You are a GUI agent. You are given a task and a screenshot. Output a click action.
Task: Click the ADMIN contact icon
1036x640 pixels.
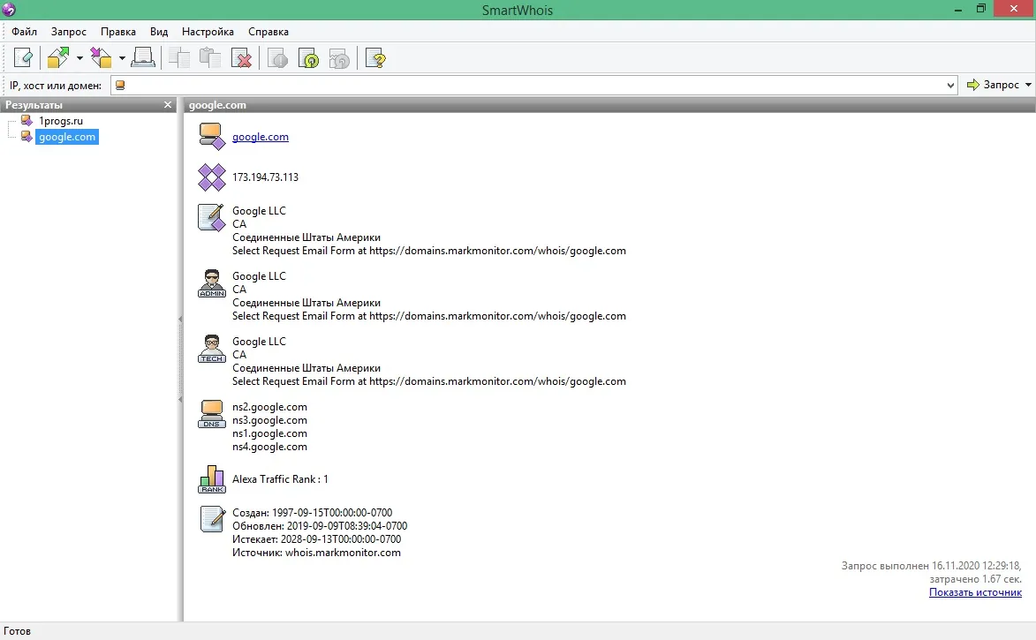click(211, 282)
